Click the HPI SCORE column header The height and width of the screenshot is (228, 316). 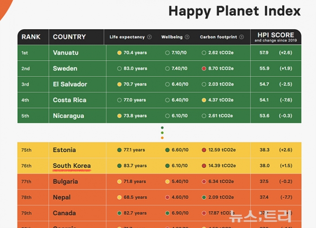[276, 37]
